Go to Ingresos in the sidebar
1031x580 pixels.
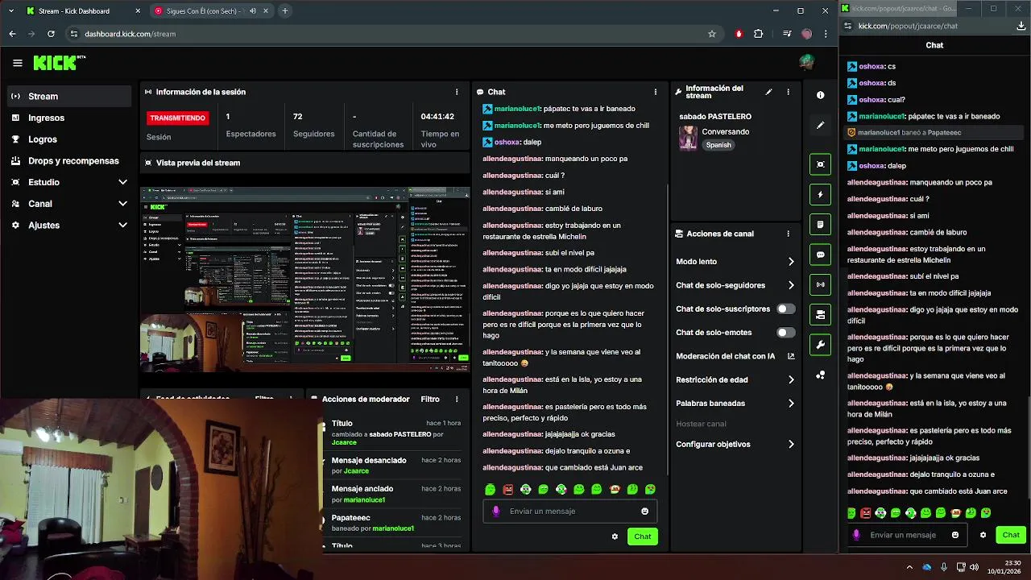69,118
